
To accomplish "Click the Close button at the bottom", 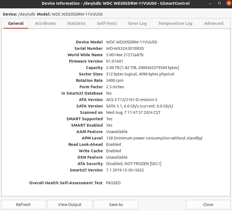I will 208,205.
